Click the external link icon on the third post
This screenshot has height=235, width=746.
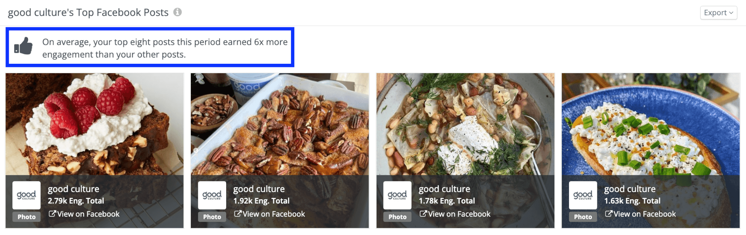tap(424, 214)
